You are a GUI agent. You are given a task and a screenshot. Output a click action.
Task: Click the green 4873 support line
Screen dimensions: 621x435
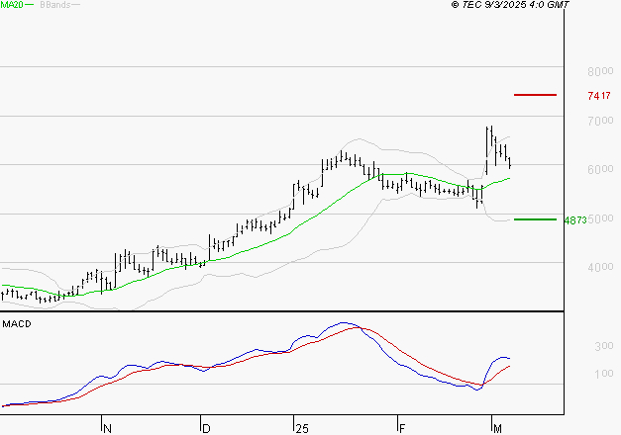tap(535, 219)
